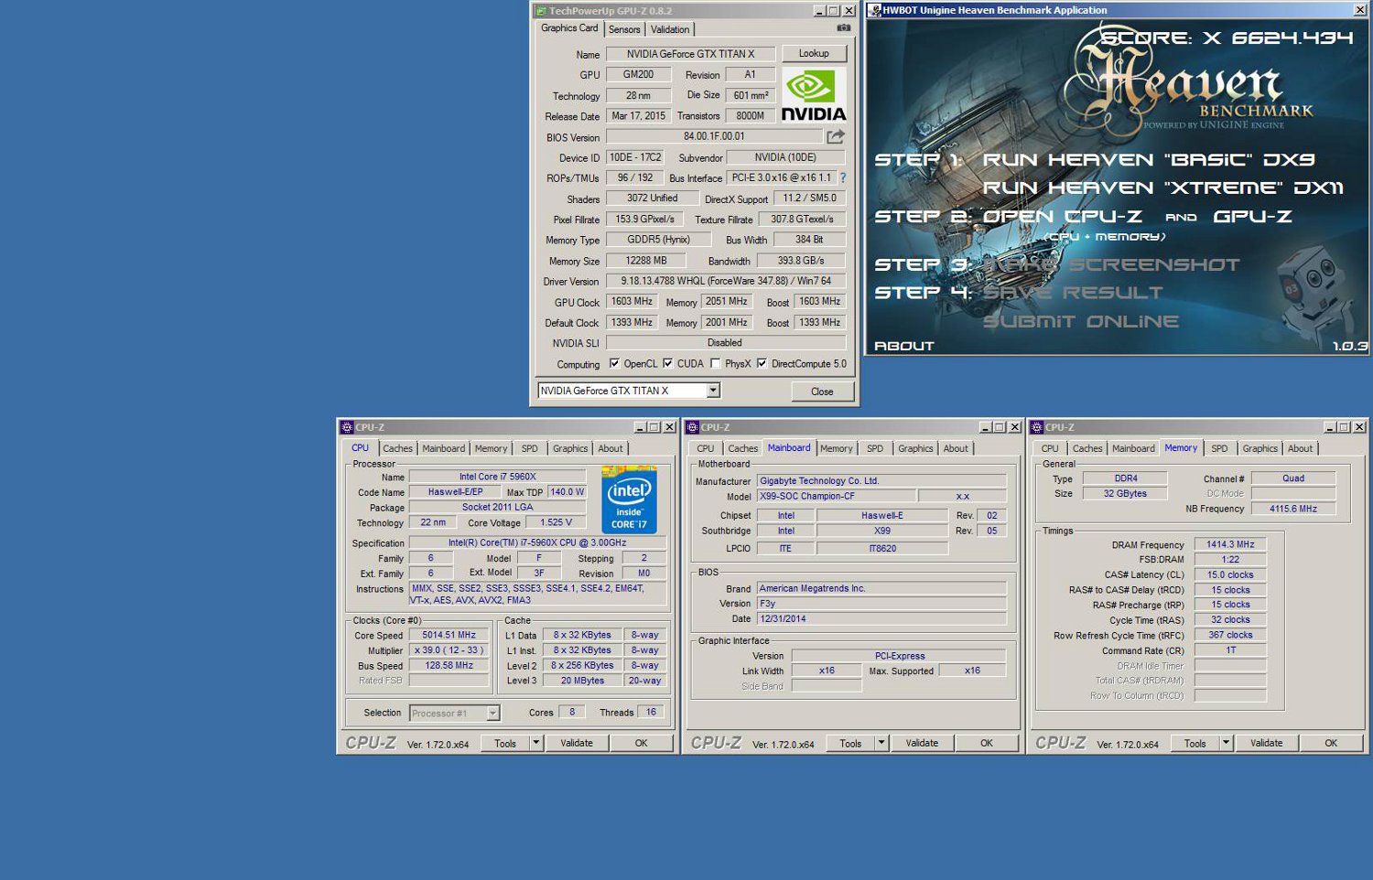Click Validate in the Memory CPU-Z window
The image size is (1373, 880).
[x=1267, y=743]
